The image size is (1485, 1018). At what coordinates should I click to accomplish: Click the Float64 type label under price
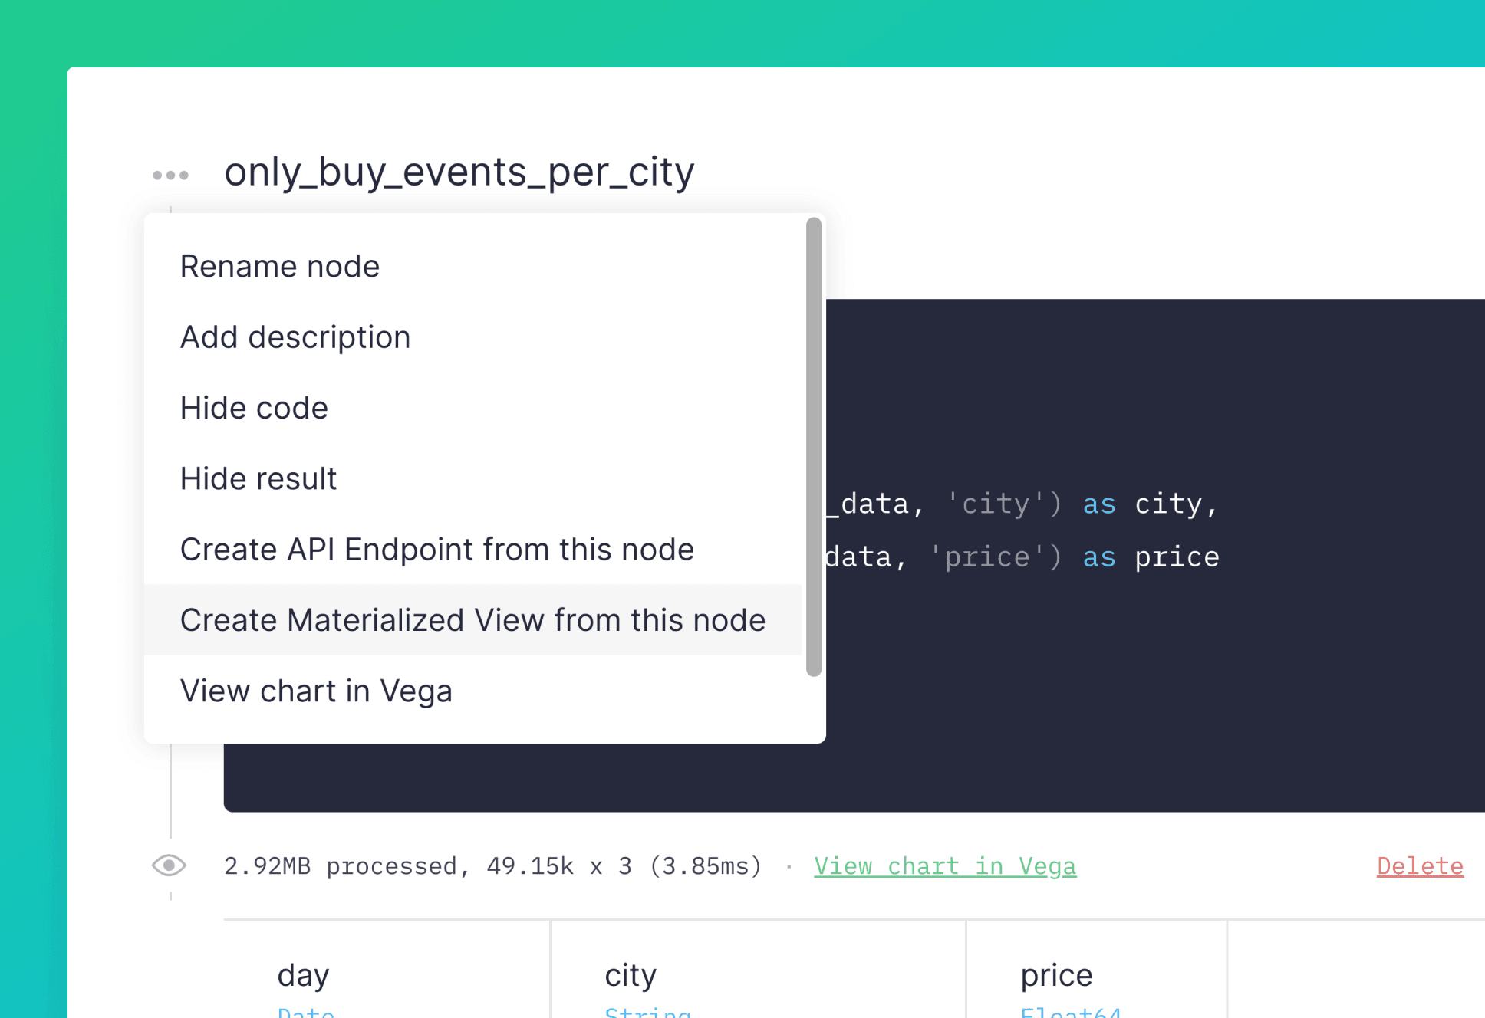pos(1071,1012)
